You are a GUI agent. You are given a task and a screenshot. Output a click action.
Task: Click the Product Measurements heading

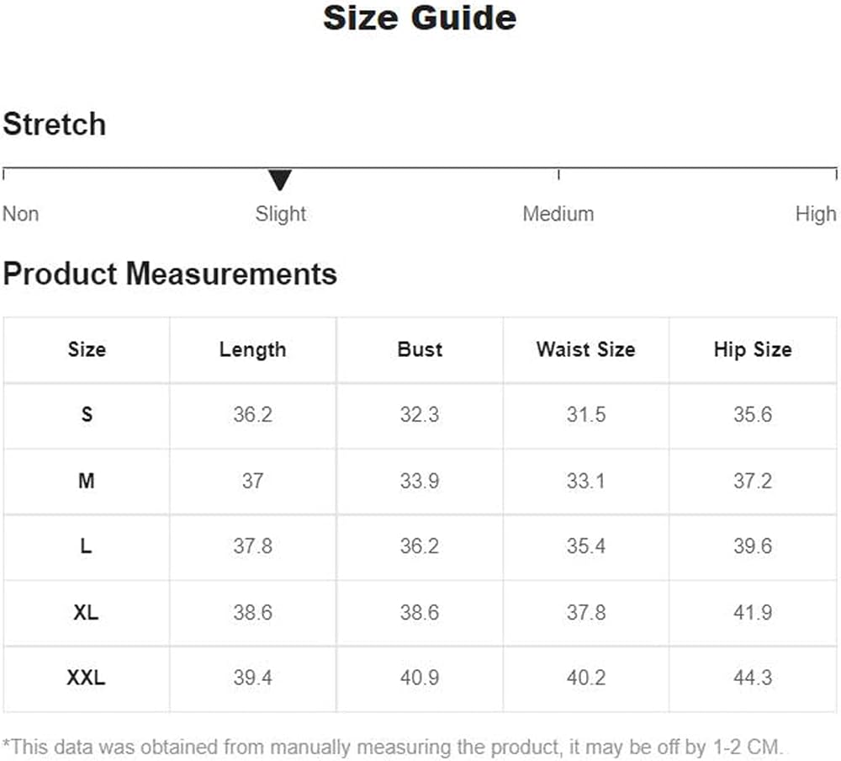(x=170, y=274)
